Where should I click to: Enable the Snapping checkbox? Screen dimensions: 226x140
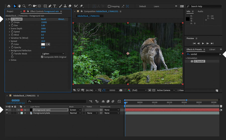click(x=109, y=6)
